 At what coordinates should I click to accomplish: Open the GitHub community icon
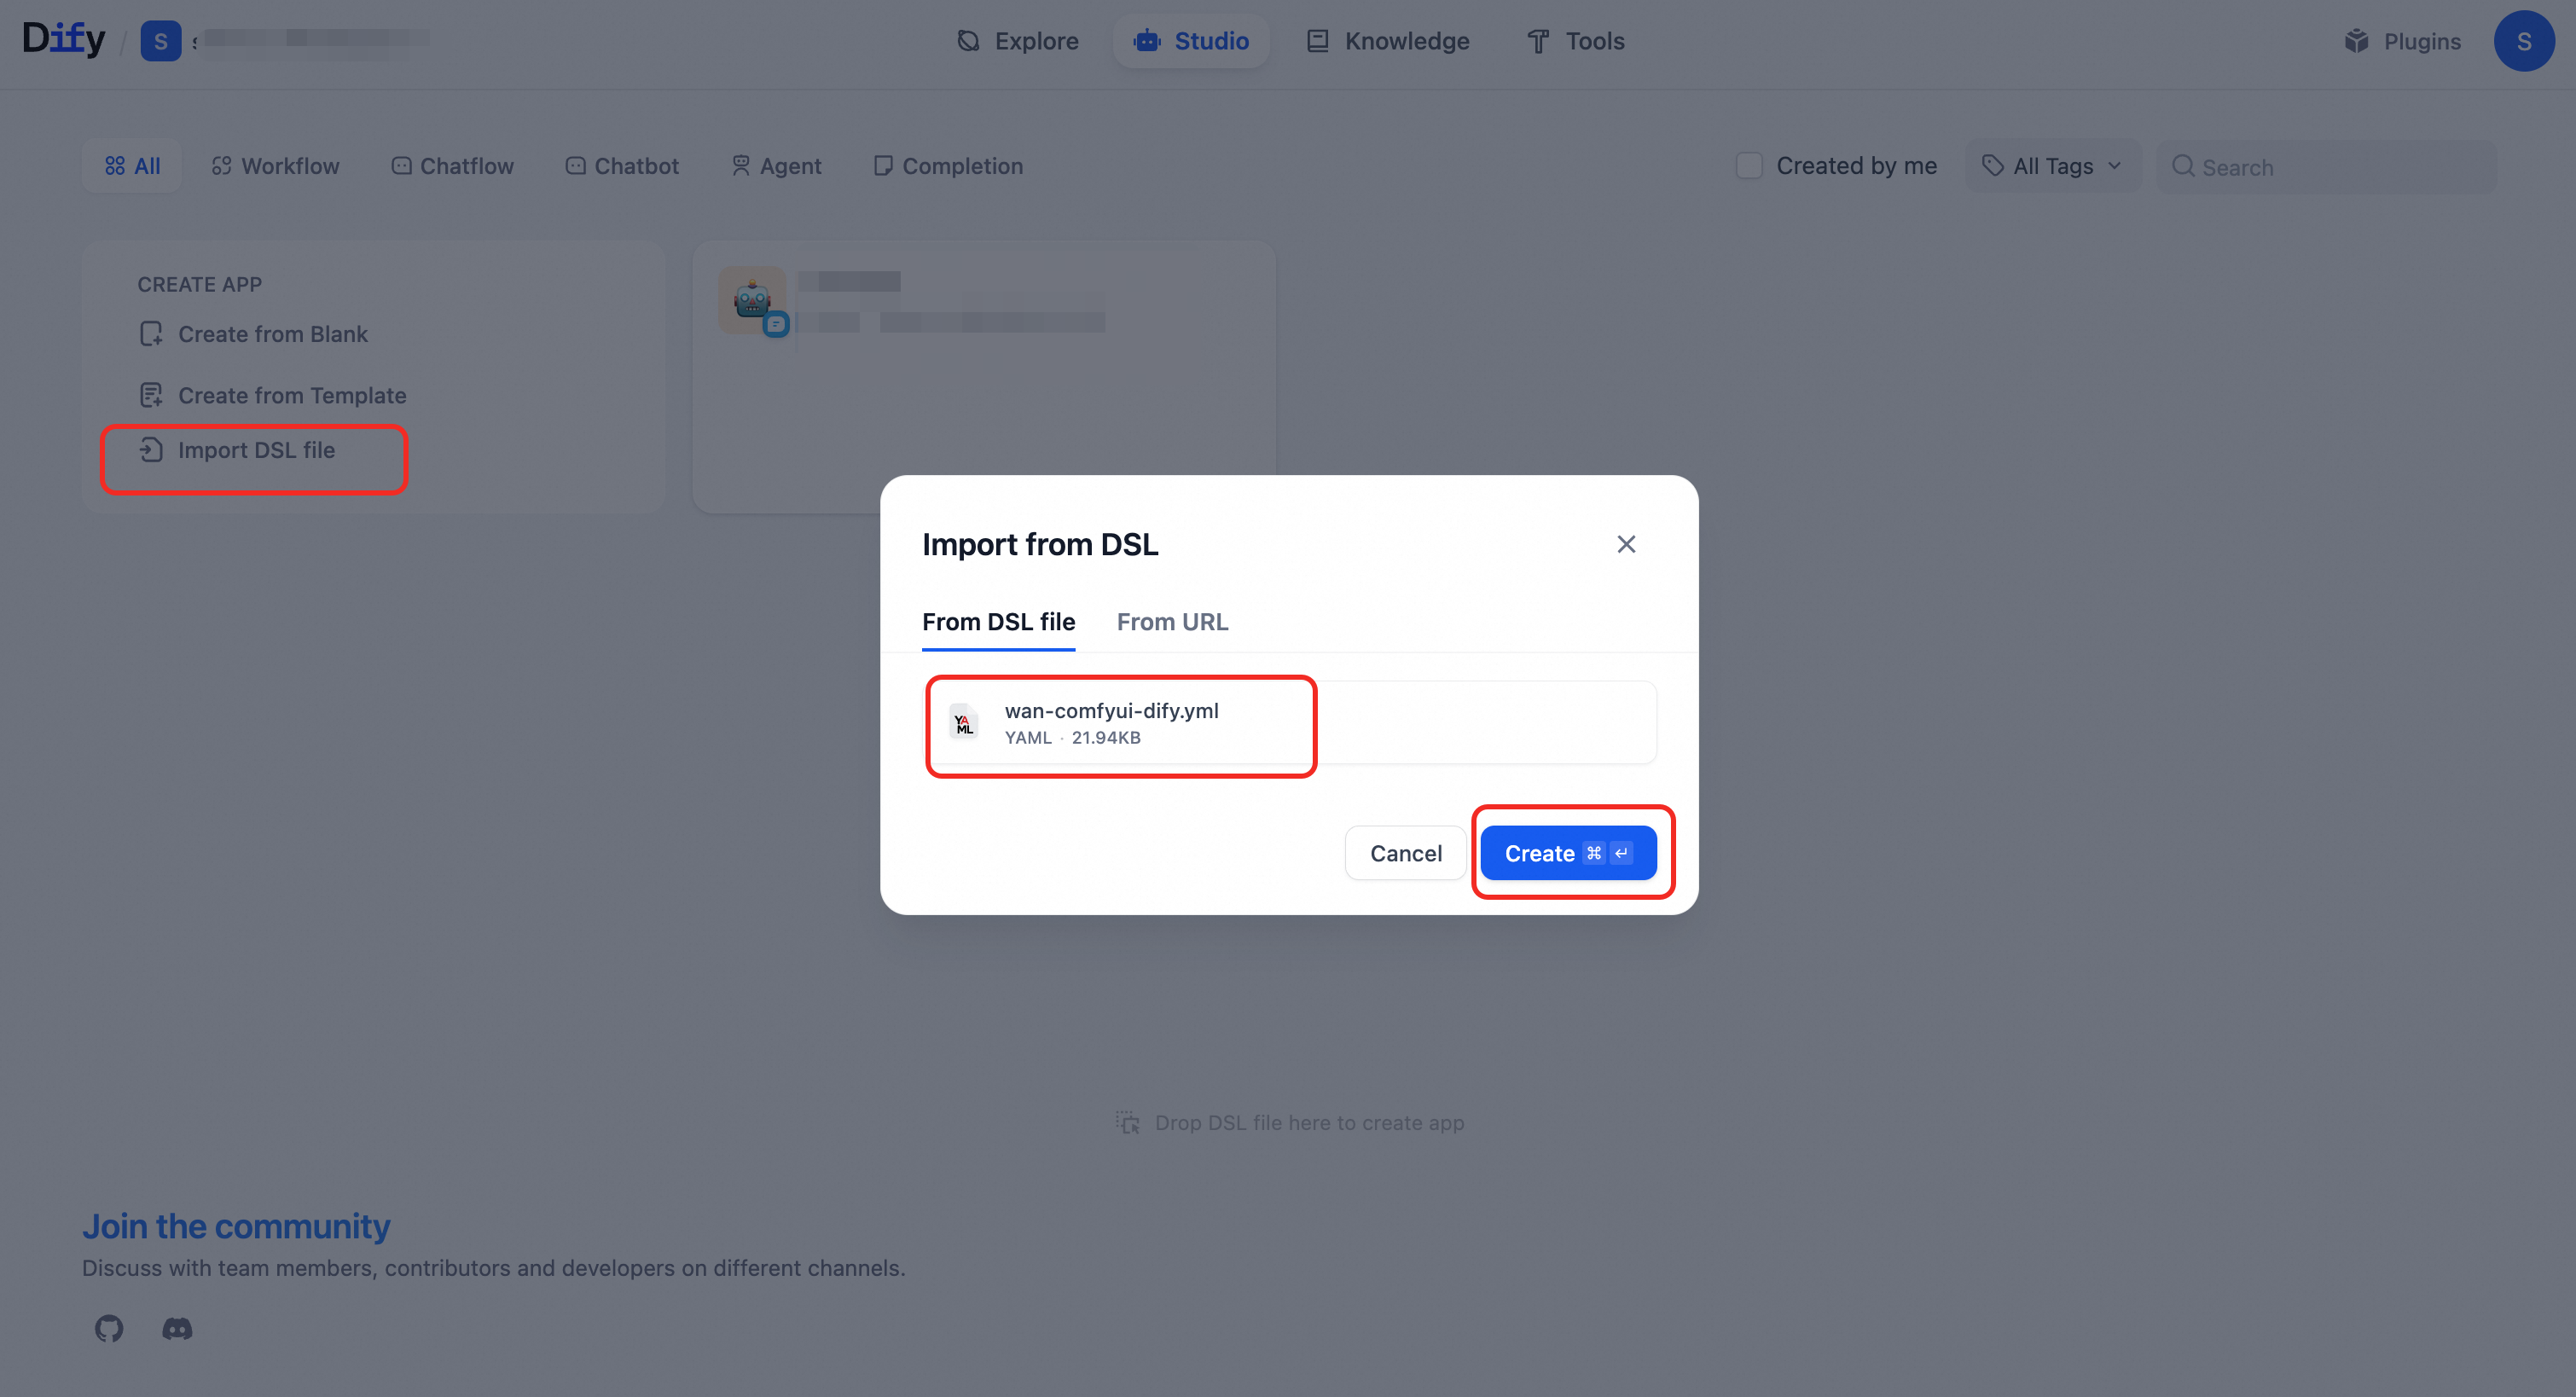tap(109, 1328)
